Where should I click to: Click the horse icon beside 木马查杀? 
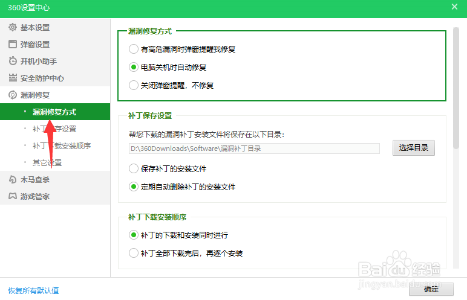coord(13,179)
